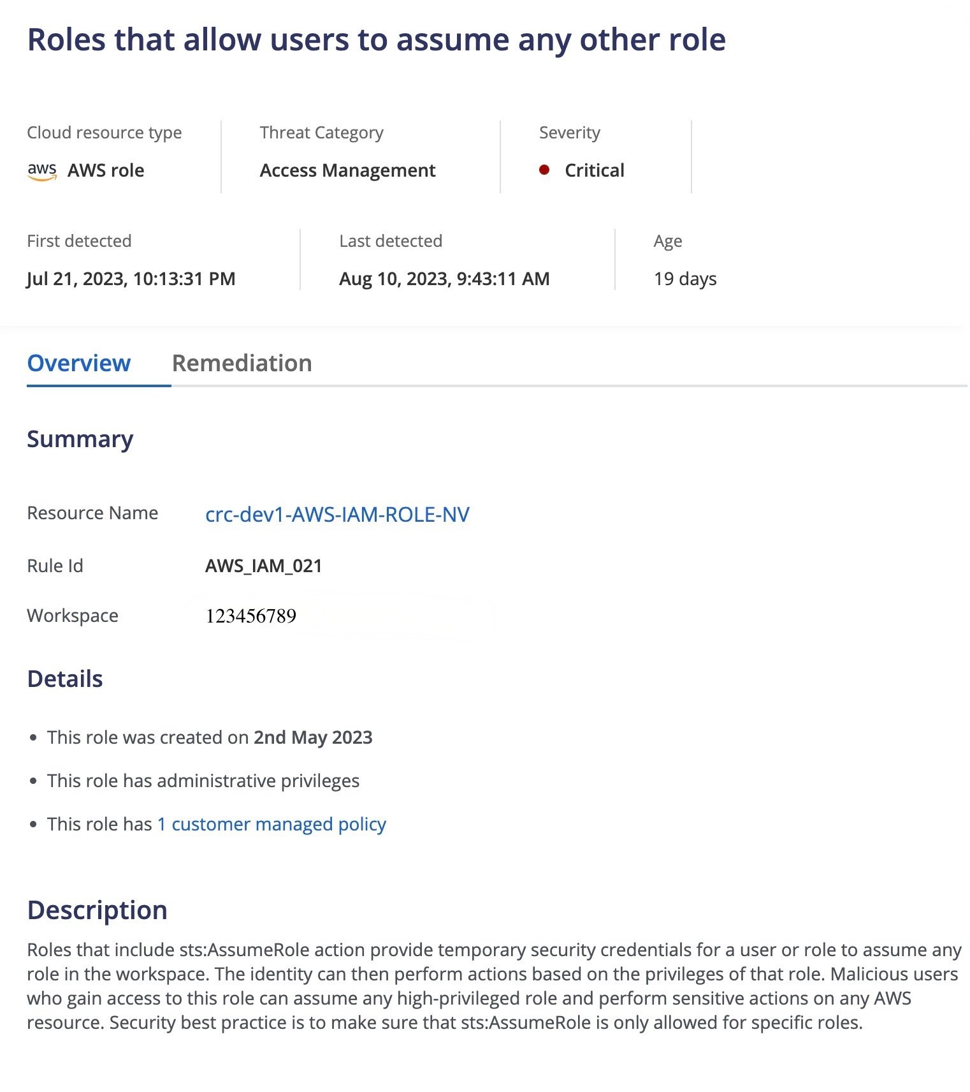Switch to the Remediation tab

242,363
